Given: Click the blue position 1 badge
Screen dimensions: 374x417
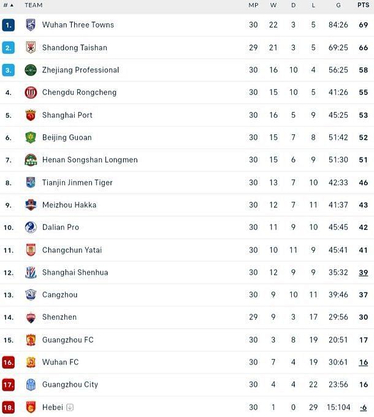Looking at the screenshot, I should pos(8,25).
